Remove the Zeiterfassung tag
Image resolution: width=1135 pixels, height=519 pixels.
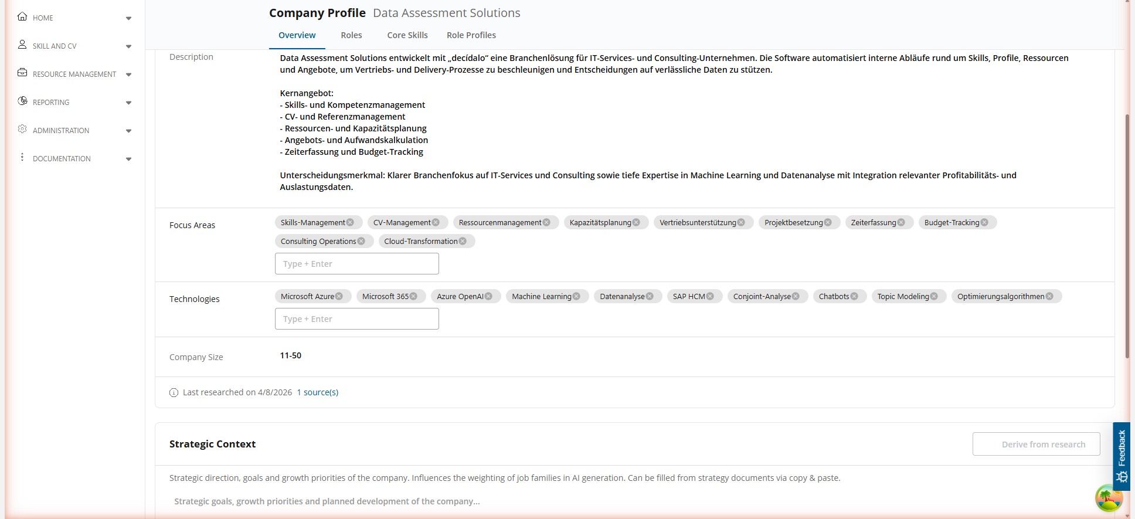click(x=901, y=222)
